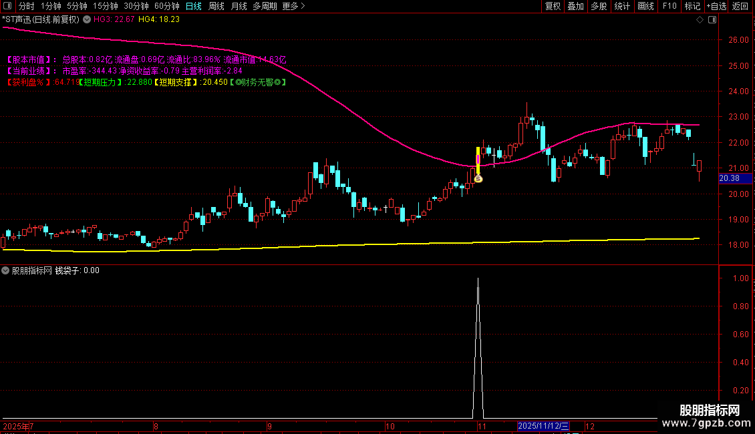This screenshot has height=434, width=755.
Task: Click the 【当前业绩】 info line
Action: pyautogui.click(x=123, y=71)
